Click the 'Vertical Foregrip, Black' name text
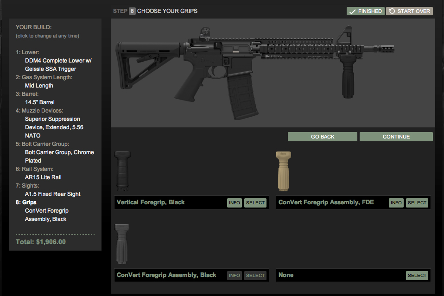 (151, 202)
